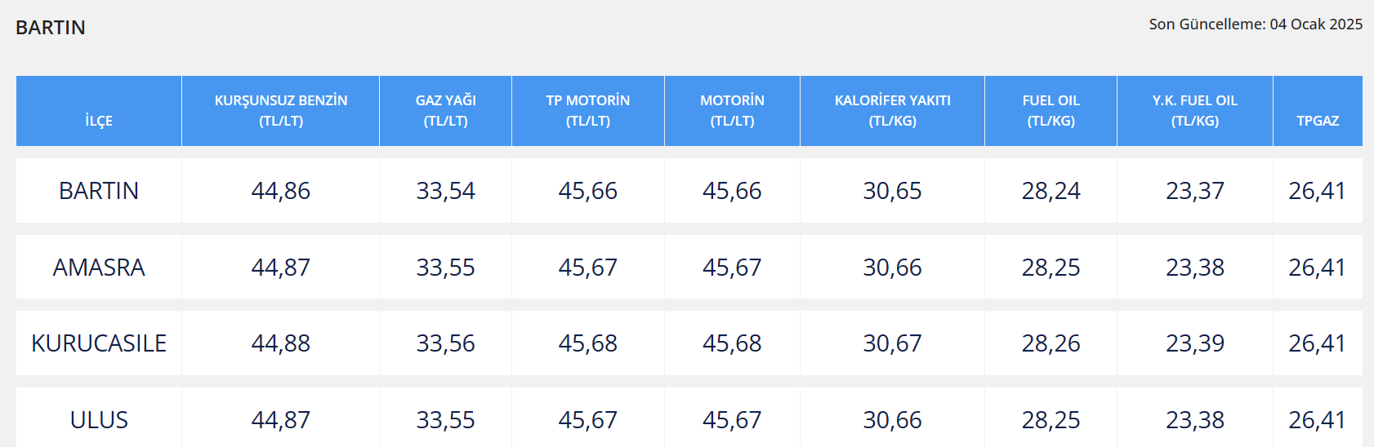Select the AMASRA district cell
This screenshot has height=447, width=1374.
pos(99,268)
